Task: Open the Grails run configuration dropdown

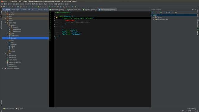Action: (x=43, y=7)
